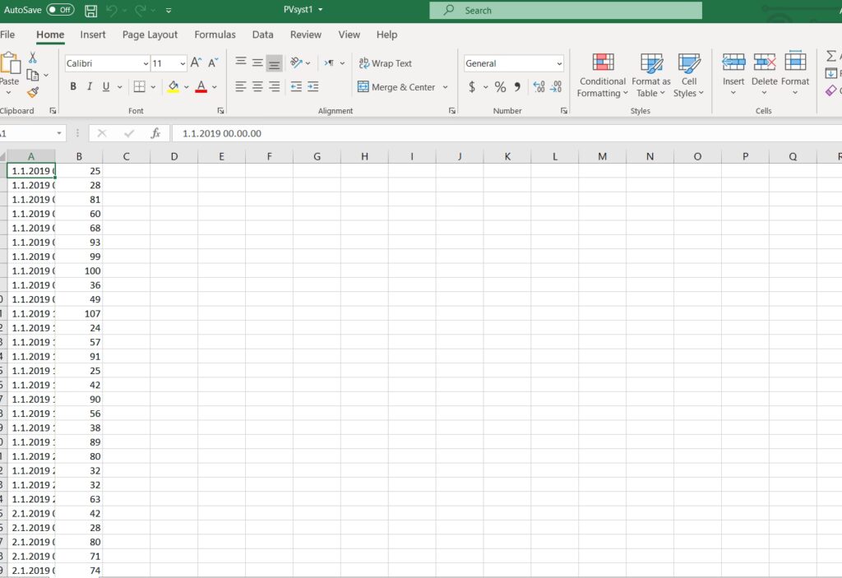The height and width of the screenshot is (578, 842).
Task: Expand the Fill Color dropdown arrow
Action: 187,86
